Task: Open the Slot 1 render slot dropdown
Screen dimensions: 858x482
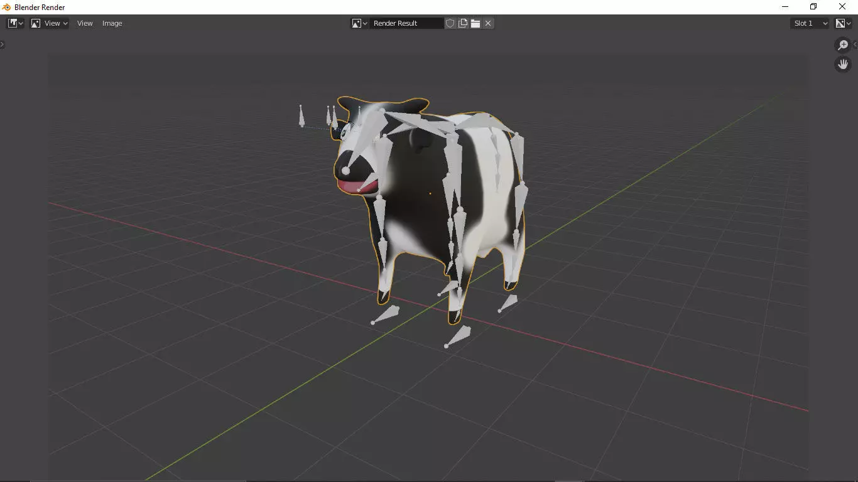Action: [x=810, y=23]
